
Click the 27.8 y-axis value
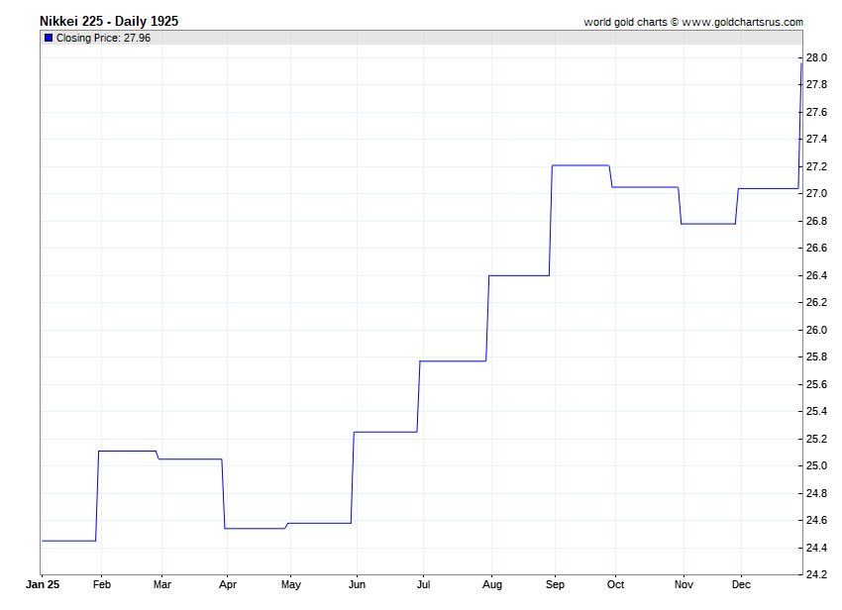(x=816, y=85)
